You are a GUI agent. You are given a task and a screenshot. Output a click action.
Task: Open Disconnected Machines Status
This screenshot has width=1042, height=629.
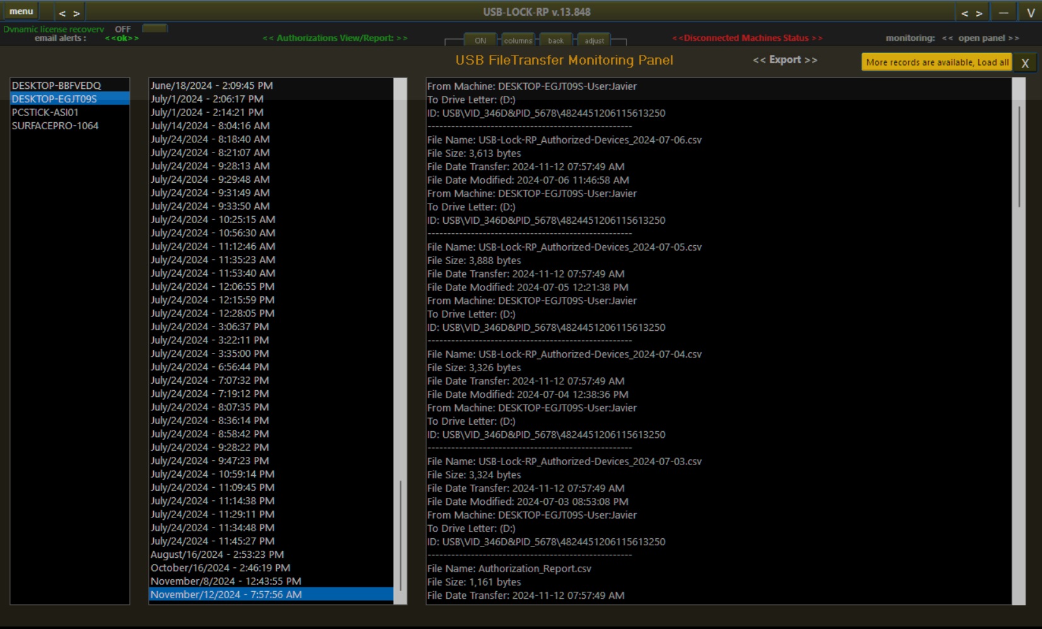pyautogui.click(x=747, y=38)
